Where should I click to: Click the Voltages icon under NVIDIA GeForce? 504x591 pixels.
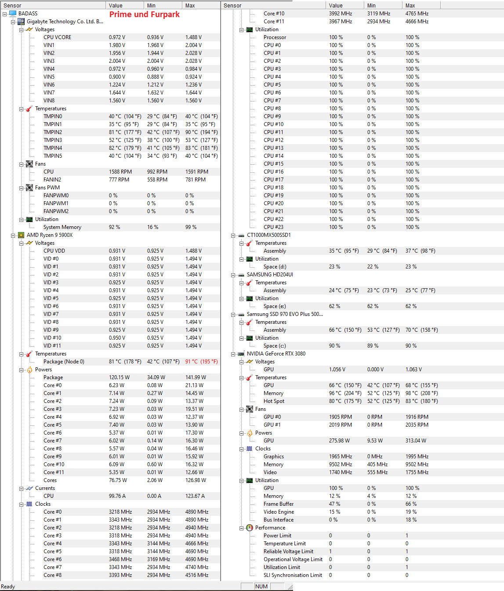pyautogui.click(x=250, y=362)
